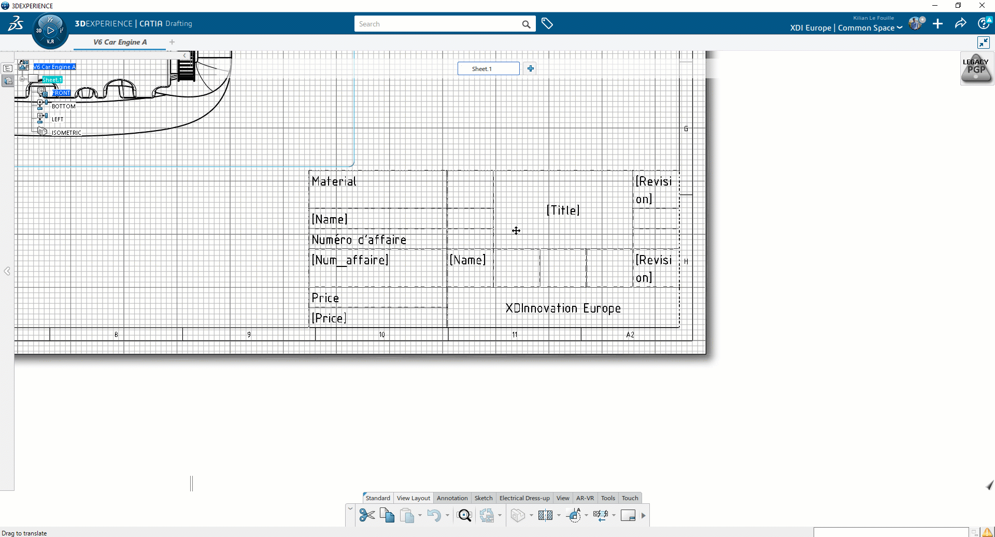This screenshot has height=537, width=995.
Task: Switch to the Annotation tab
Action: pyautogui.click(x=452, y=498)
